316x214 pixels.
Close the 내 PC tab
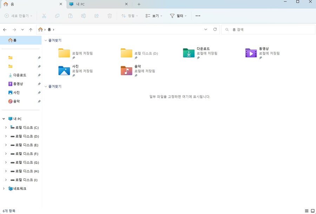126,4
